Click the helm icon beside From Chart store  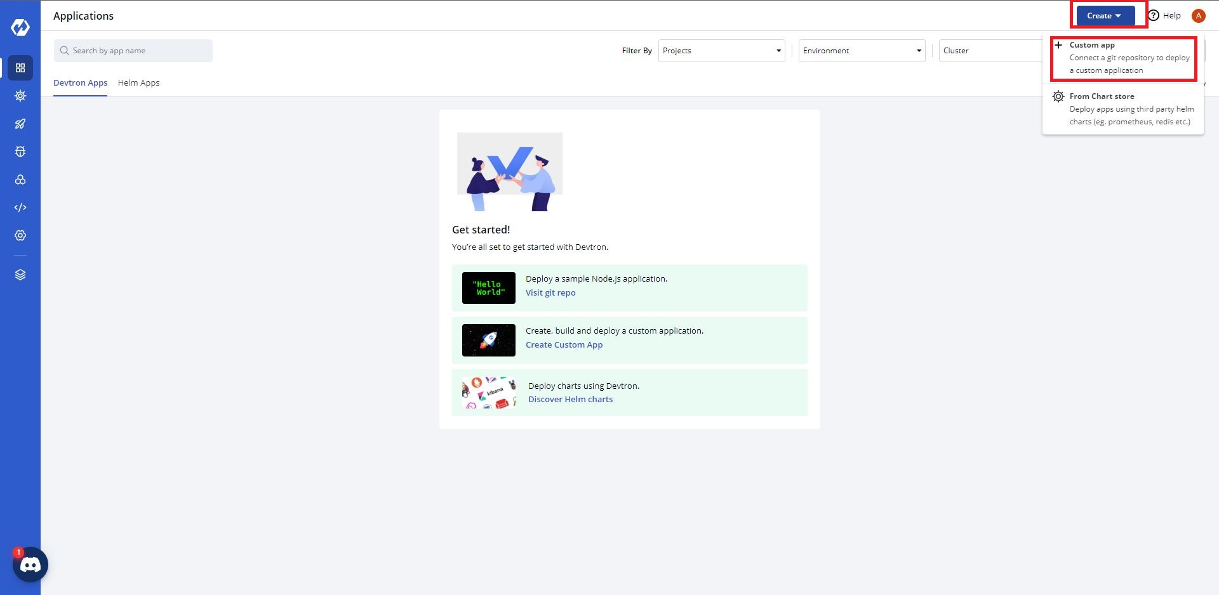1058,96
